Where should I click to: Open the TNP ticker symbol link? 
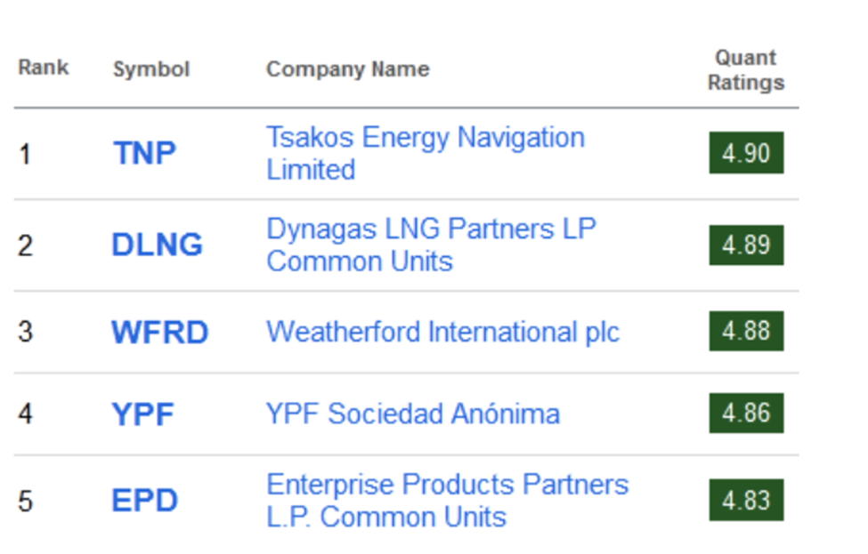[144, 153]
